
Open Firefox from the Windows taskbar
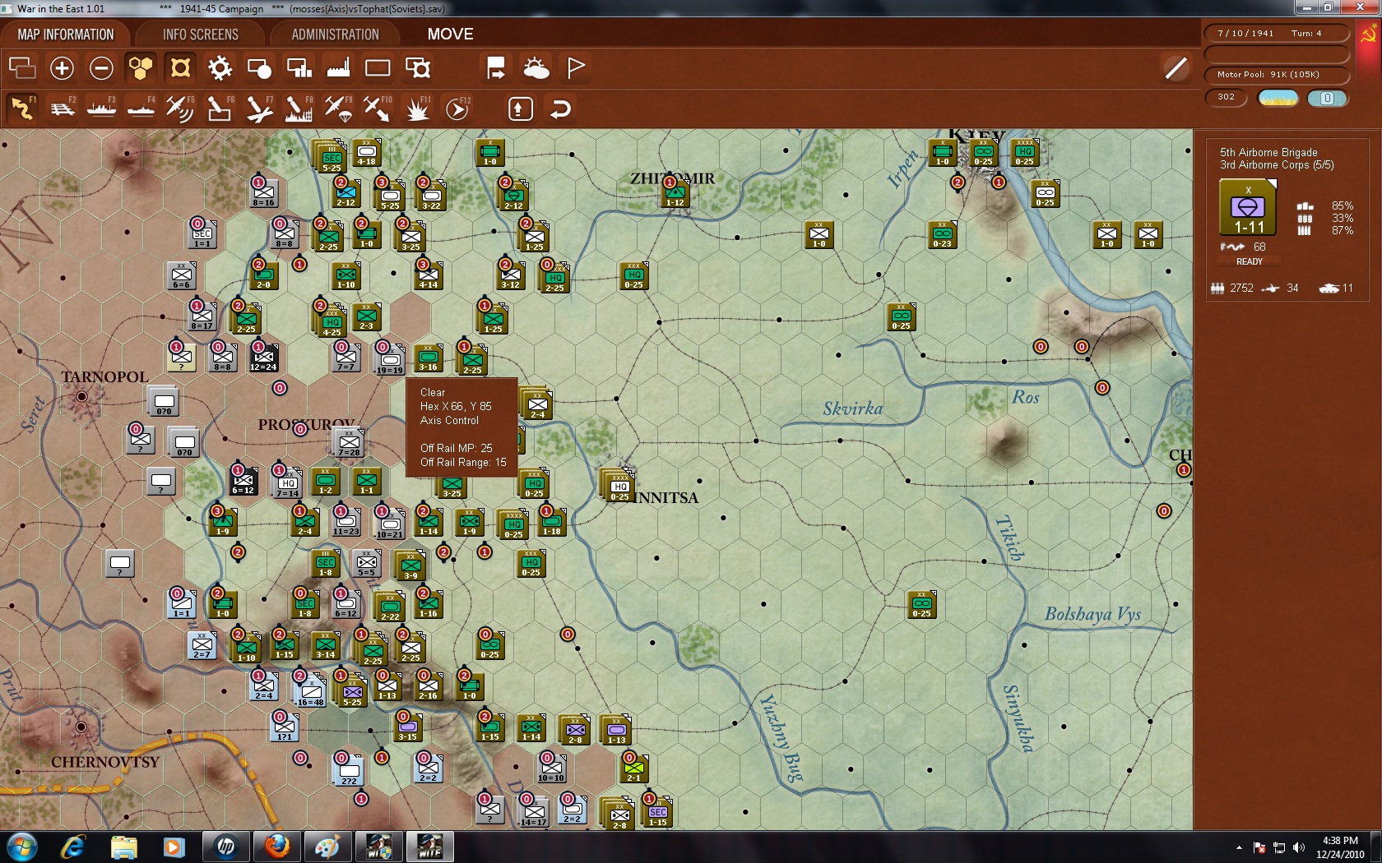click(x=276, y=845)
